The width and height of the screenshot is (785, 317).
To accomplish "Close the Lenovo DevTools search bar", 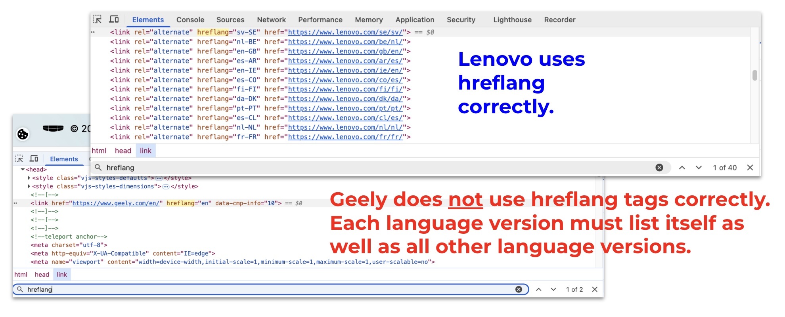I will pos(750,168).
